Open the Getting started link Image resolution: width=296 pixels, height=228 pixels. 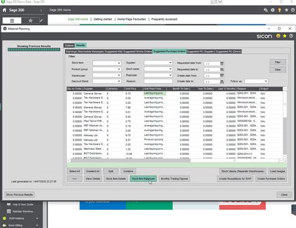tap(102, 19)
